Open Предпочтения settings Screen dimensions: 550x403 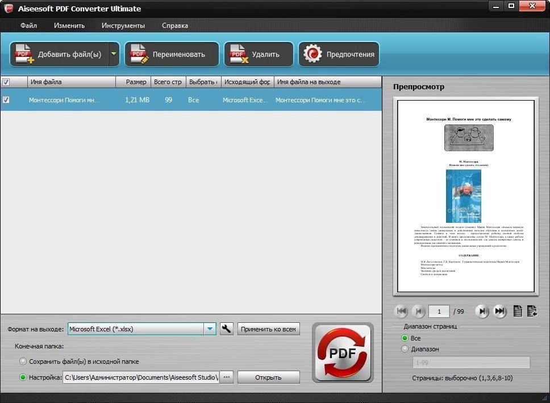coord(339,54)
